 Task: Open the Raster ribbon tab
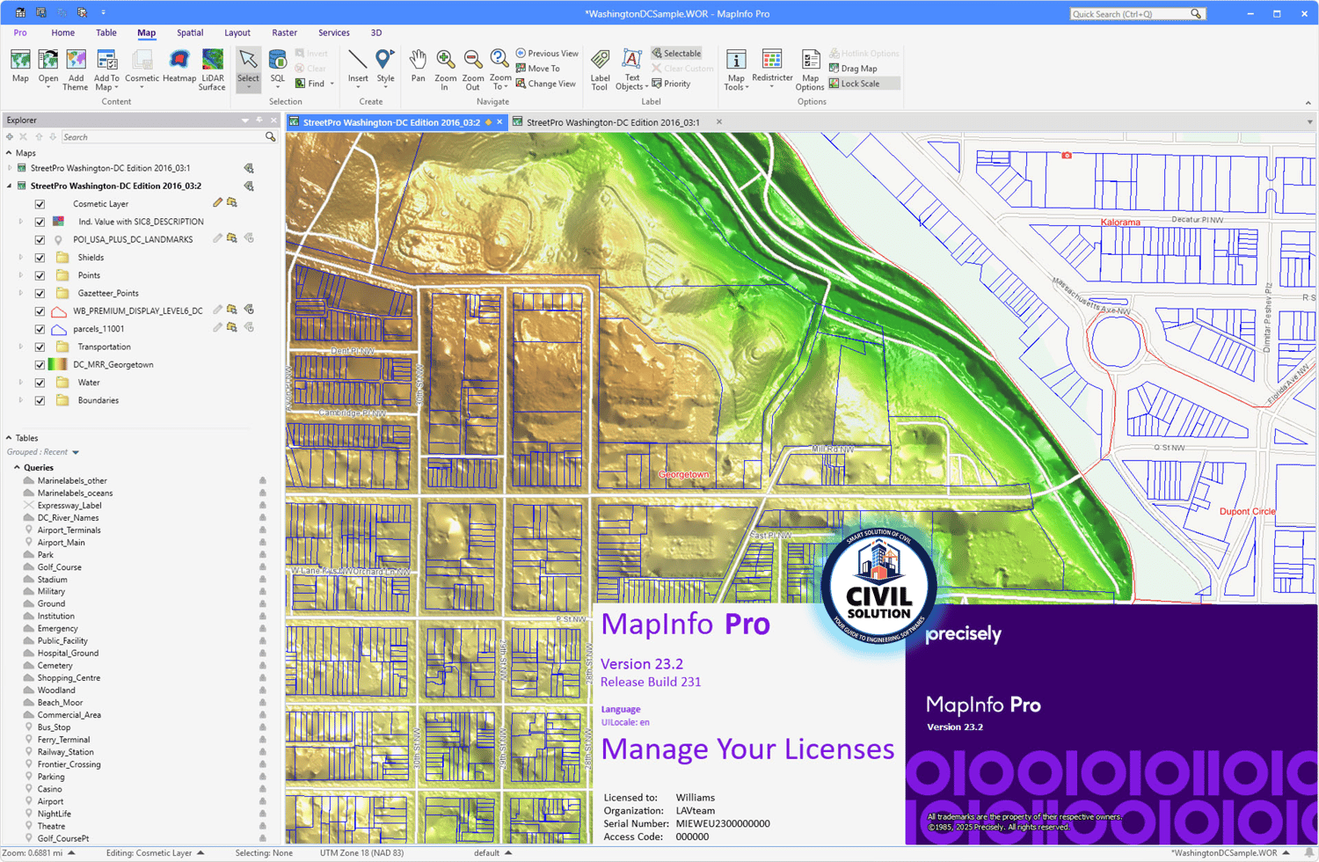click(284, 33)
